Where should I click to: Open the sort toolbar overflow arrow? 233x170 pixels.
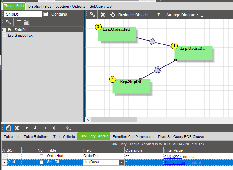75,130
